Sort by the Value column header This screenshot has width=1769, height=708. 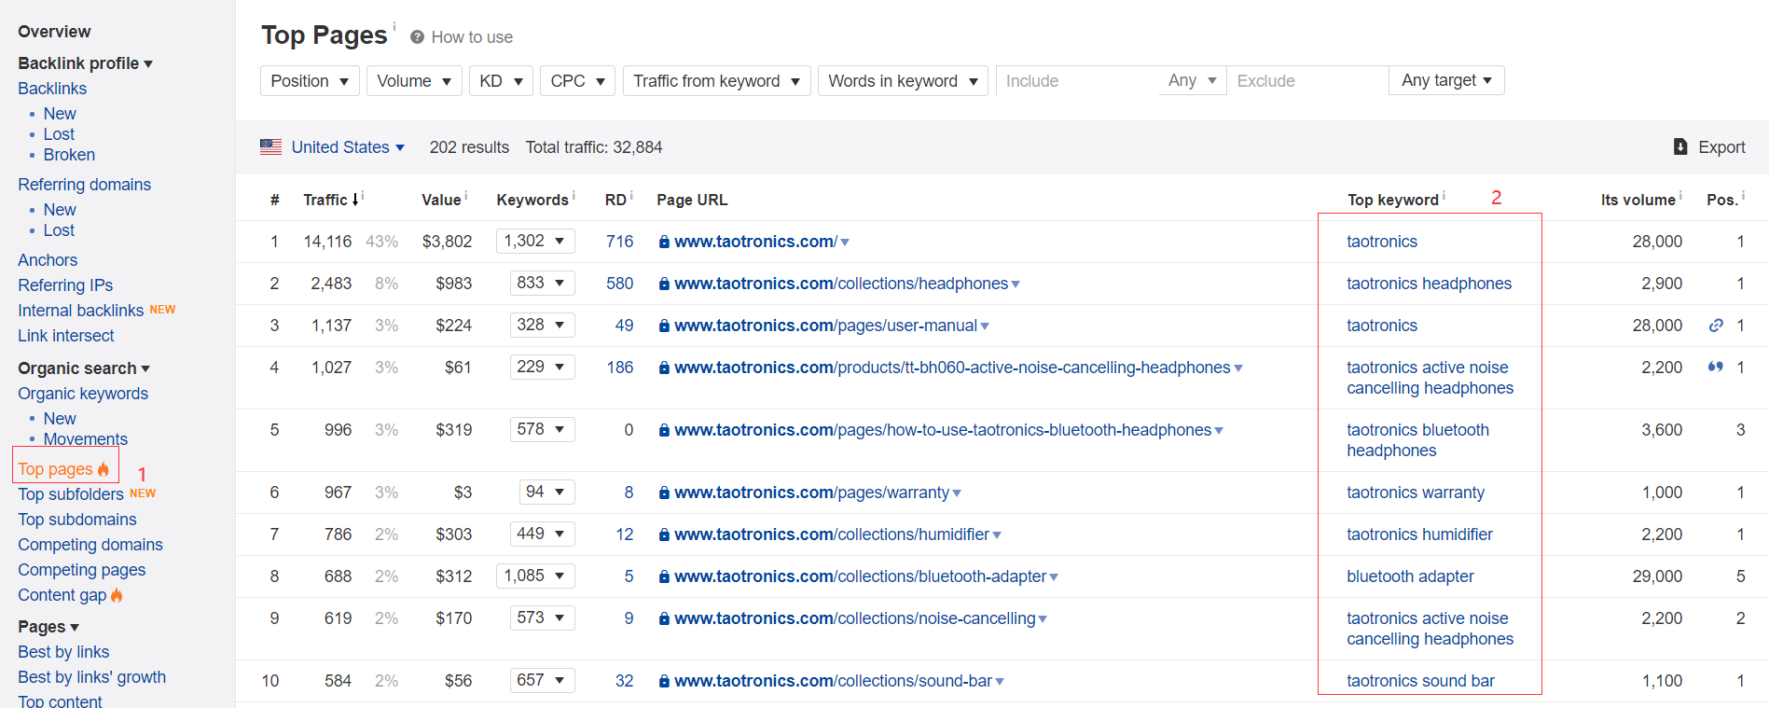coord(441,200)
